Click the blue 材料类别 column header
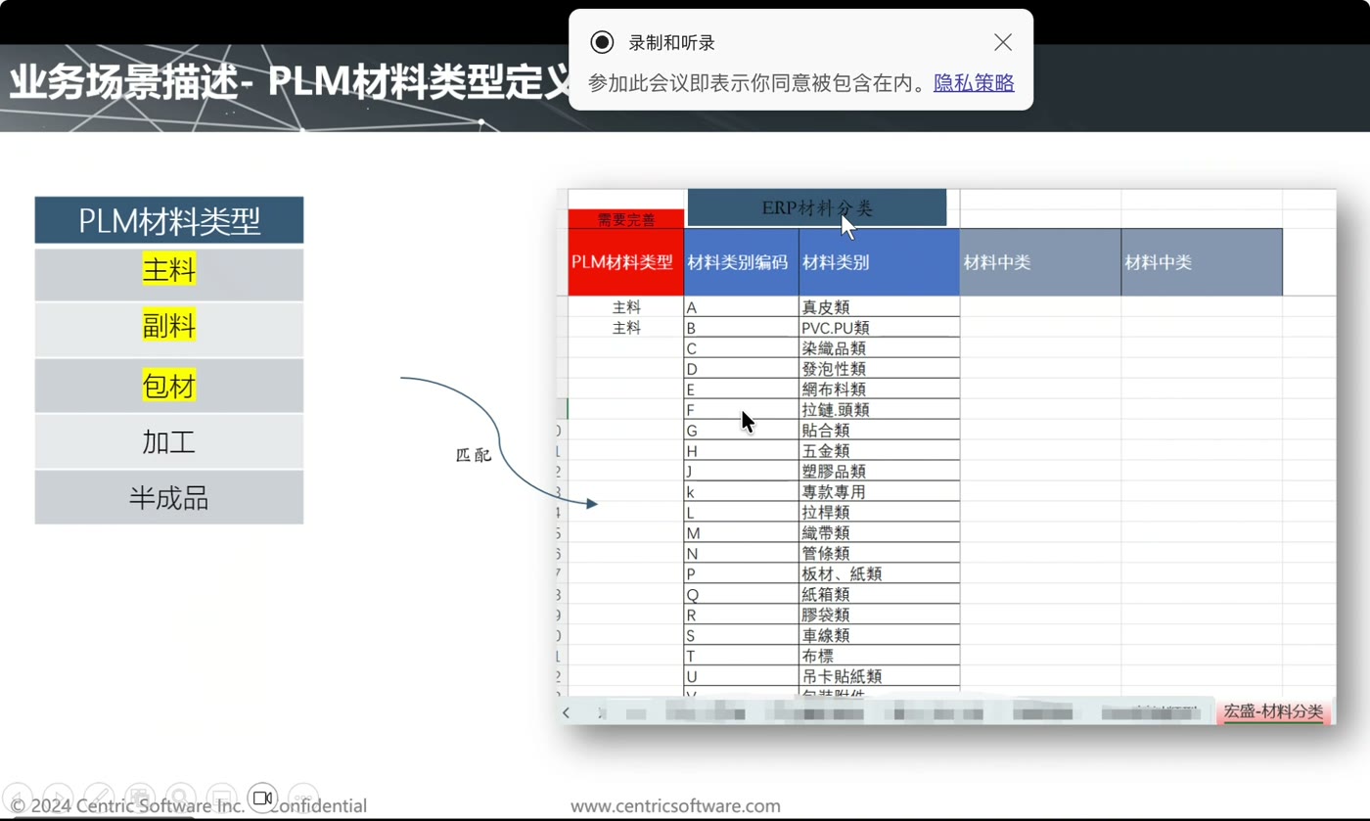1370x821 pixels. click(880, 262)
